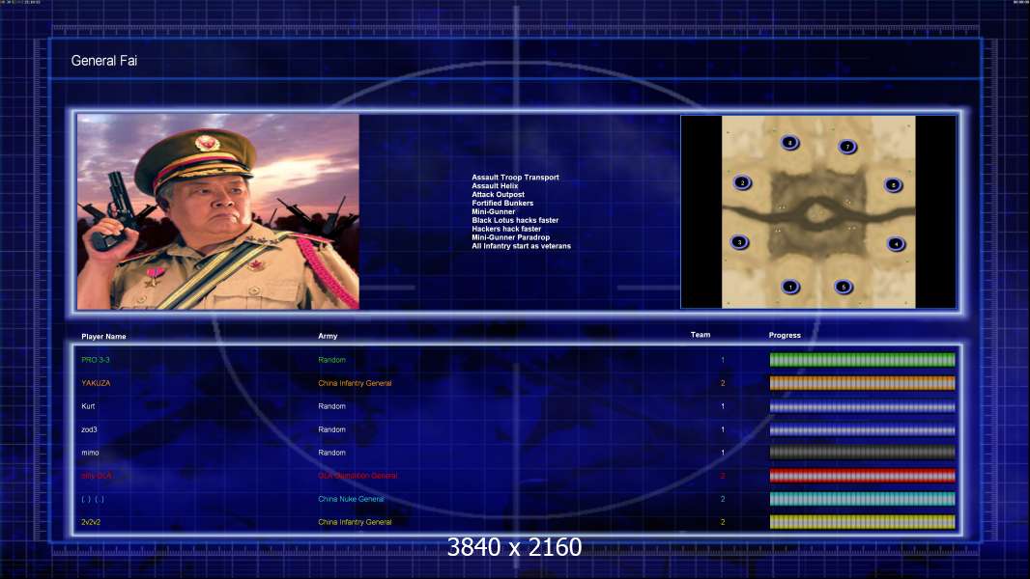Click team number 1 in mimo row

723,453
